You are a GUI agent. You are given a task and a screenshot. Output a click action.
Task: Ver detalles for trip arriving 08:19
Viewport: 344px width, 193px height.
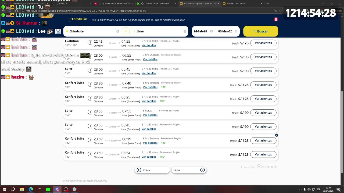pyautogui.click(x=150, y=143)
